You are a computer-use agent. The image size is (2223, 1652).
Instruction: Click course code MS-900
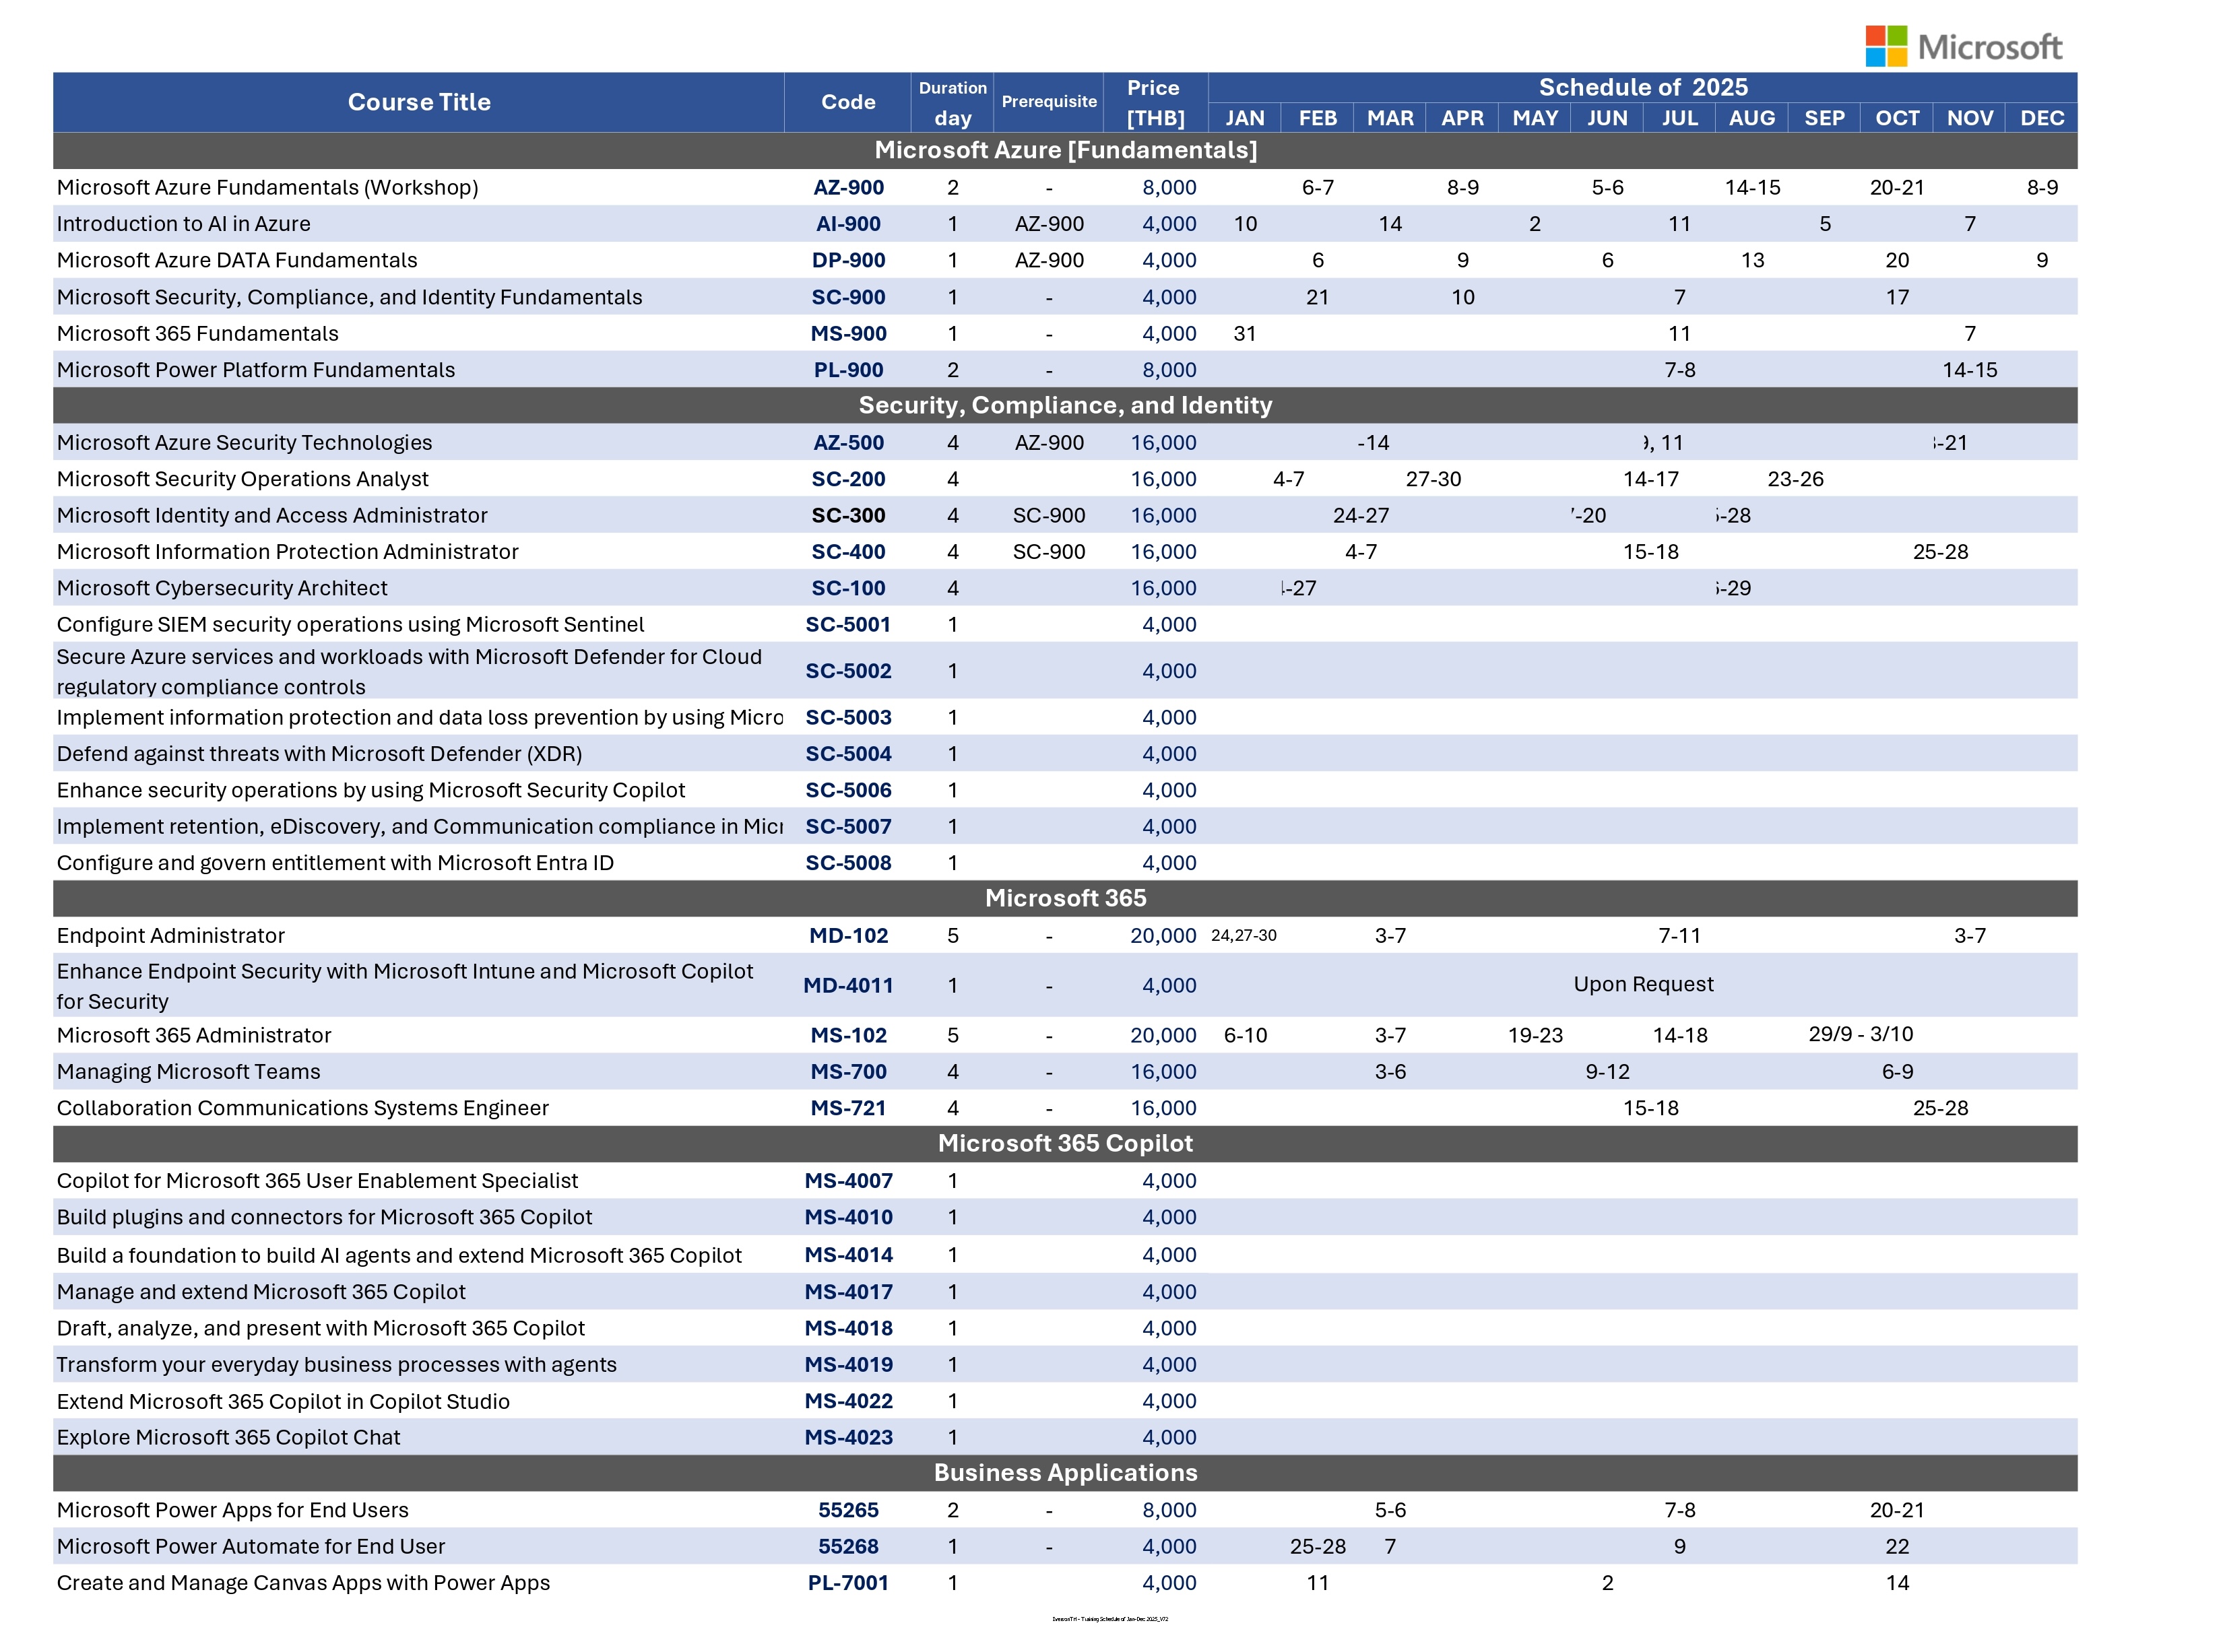(x=848, y=333)
